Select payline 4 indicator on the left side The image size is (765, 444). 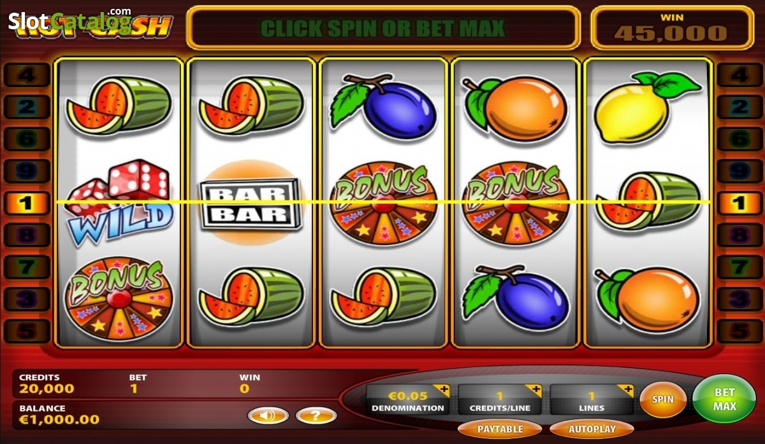tap(27, 75)
